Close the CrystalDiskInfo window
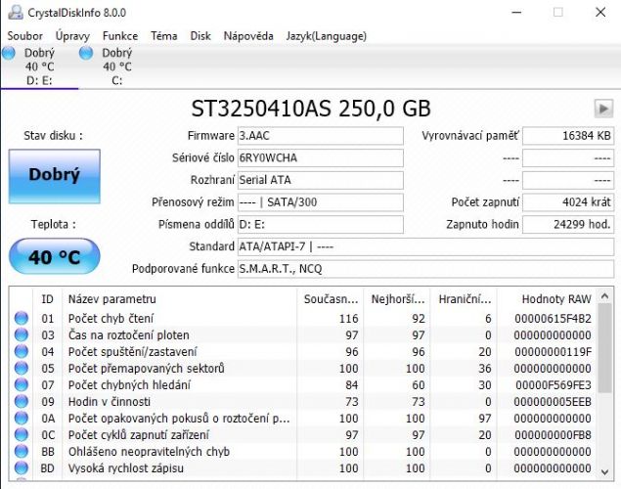 pos(600,13)
